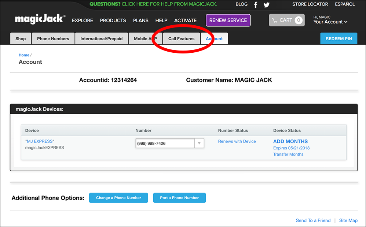Viewport: 366px width, 227px height.
Task: Expand the Your Account dropdown
Action: (330, 22)
